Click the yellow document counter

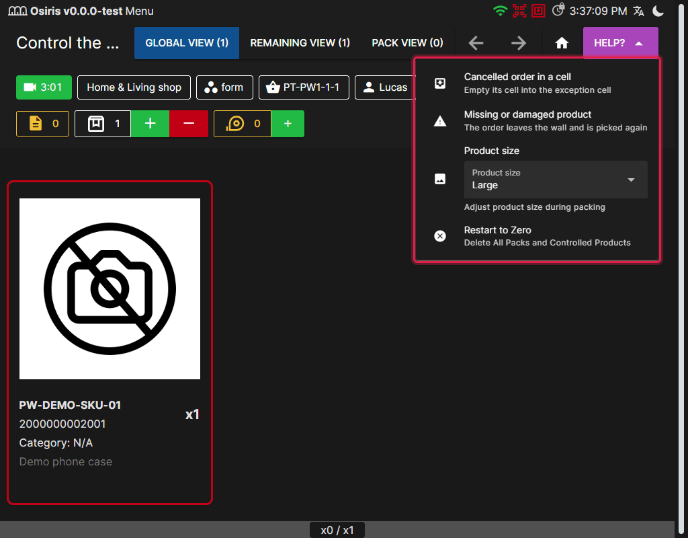click(42, 124)
